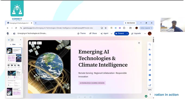
Task: Switch to filmstrip thumbnail view
Action: pos(9,40)
